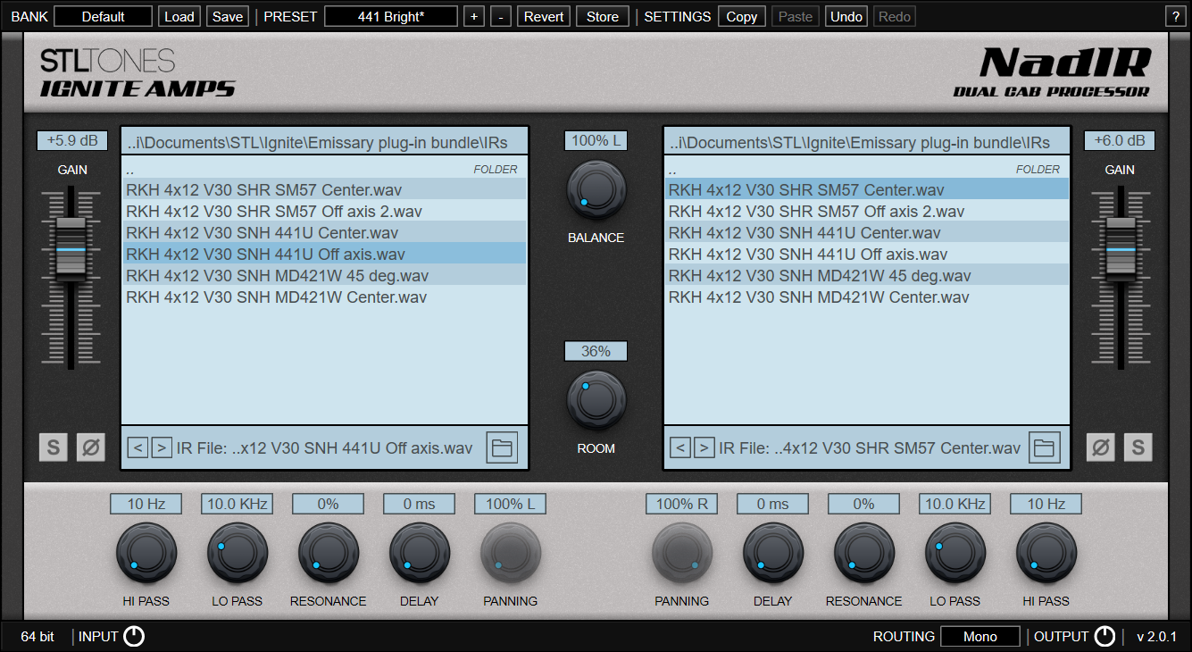Image resolution: width=1192 pixels, height=652 pixels.
Task: Undo the last change
Action: point(846,16)
